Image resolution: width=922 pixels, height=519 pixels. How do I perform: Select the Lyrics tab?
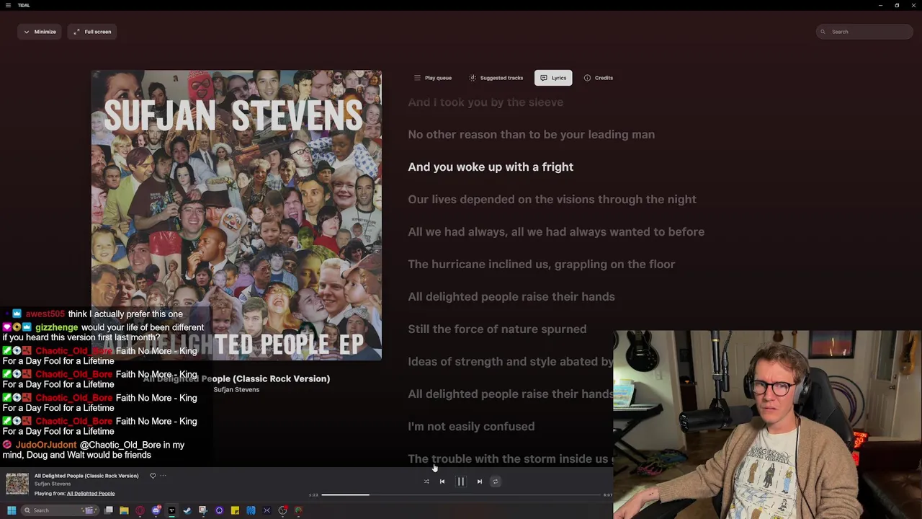coord(553,78)
